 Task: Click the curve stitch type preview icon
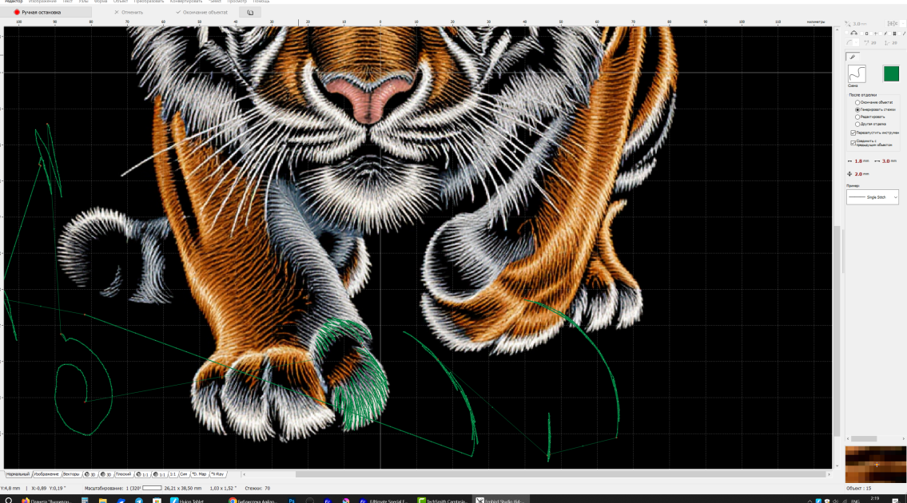point(857,73)
